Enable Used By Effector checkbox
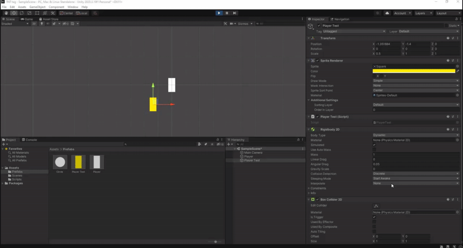The height and width of the screenshot is (248, 463). click(x=374, y=222)
